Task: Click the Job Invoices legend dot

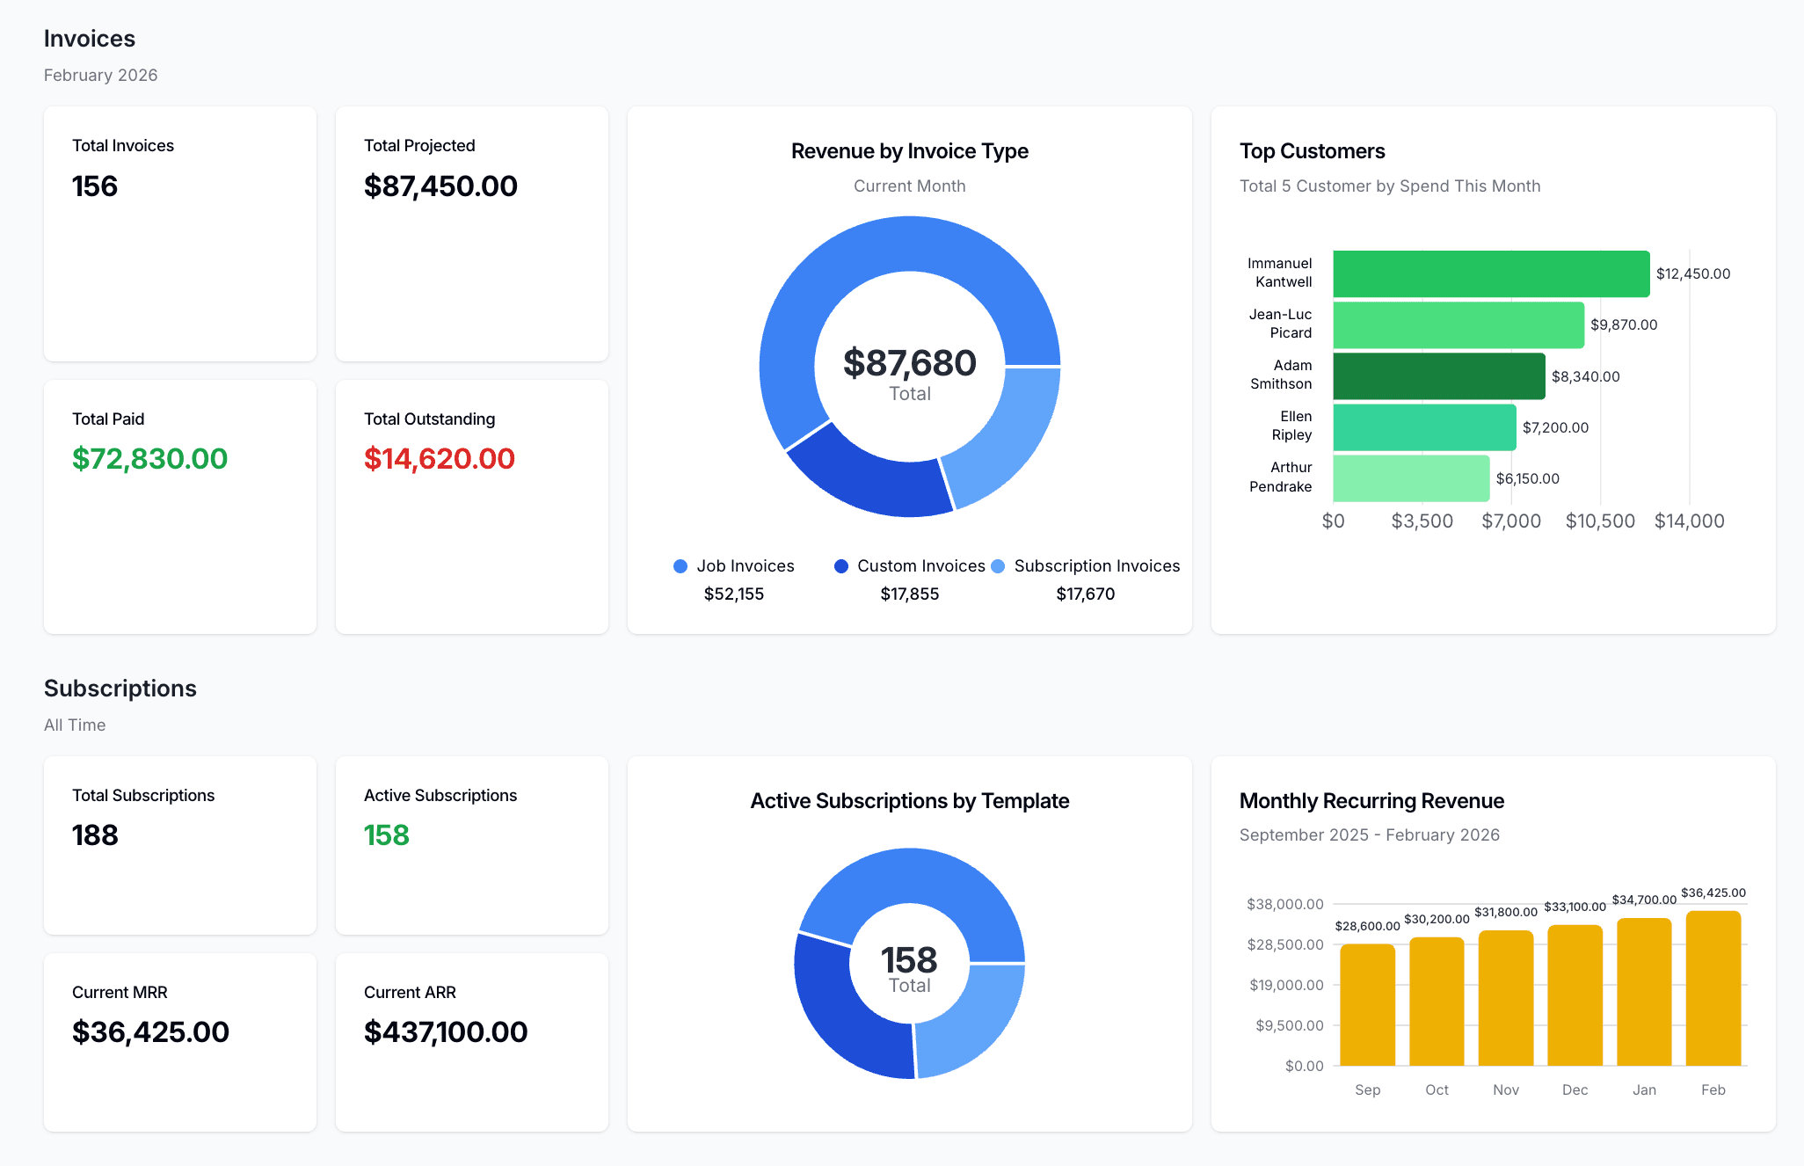Action: (x=680, y=566)
